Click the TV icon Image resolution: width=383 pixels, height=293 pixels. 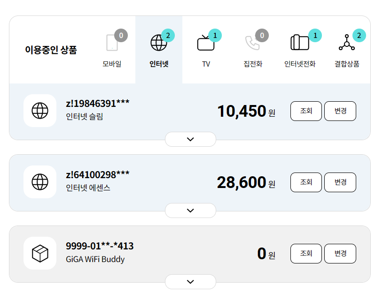click(205, 43)
